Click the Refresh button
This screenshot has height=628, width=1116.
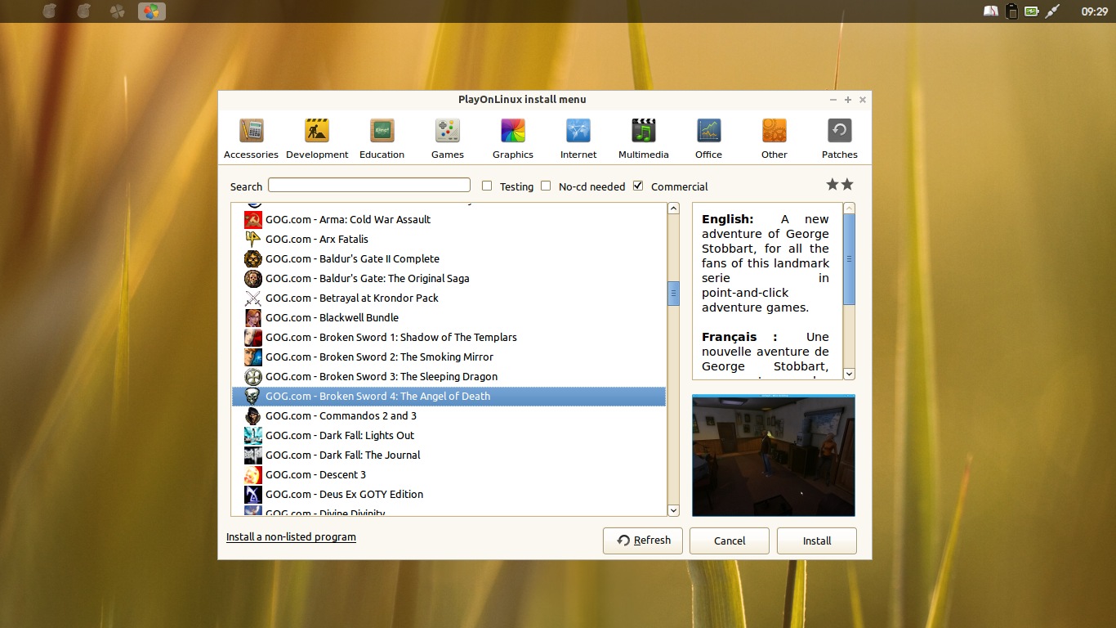643,541
